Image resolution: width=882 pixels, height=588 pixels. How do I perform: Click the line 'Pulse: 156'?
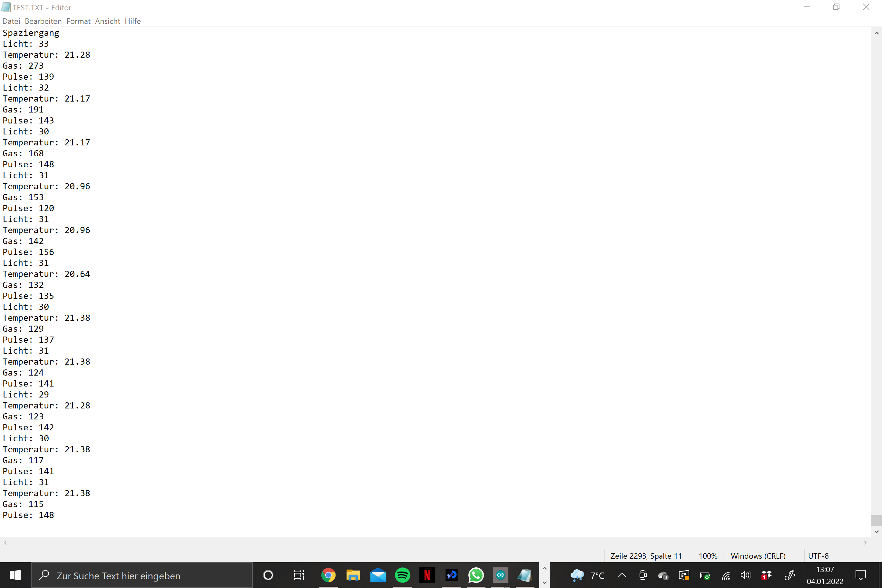pyautogui.click(x=28, y=252)
